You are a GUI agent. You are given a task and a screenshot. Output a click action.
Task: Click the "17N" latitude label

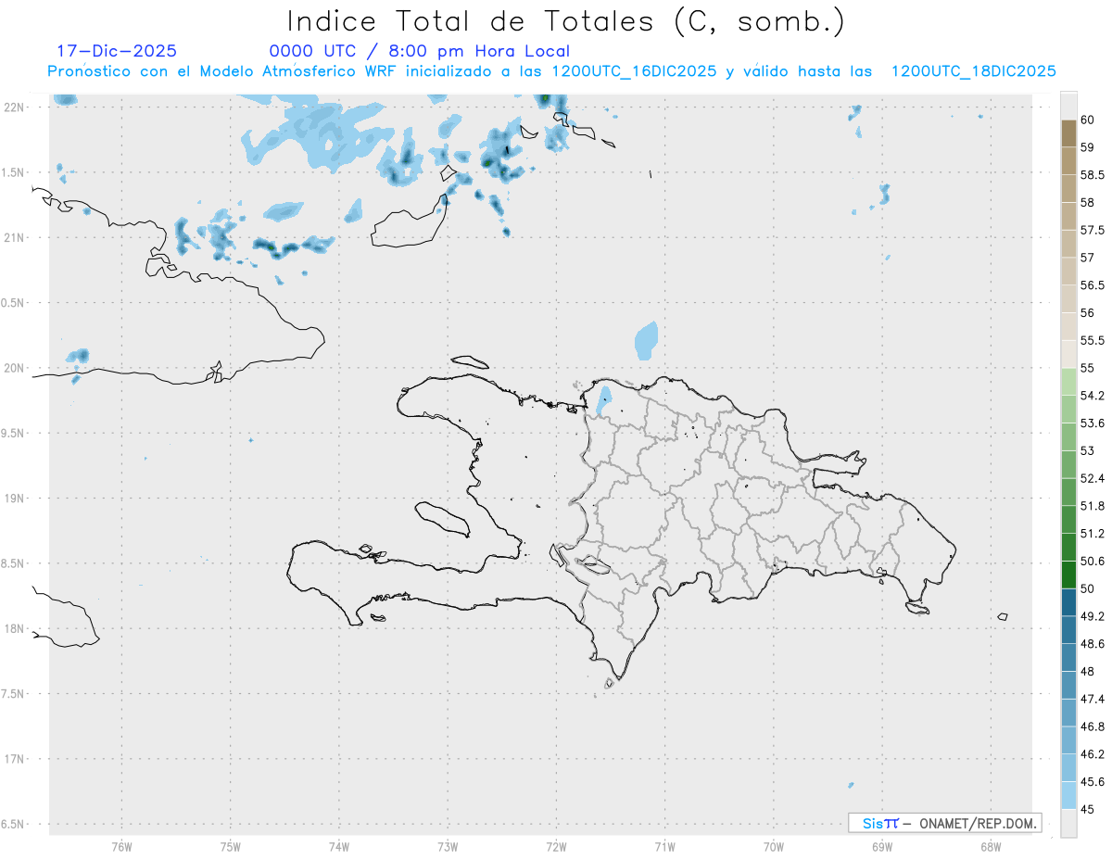(x=14, y=759)
